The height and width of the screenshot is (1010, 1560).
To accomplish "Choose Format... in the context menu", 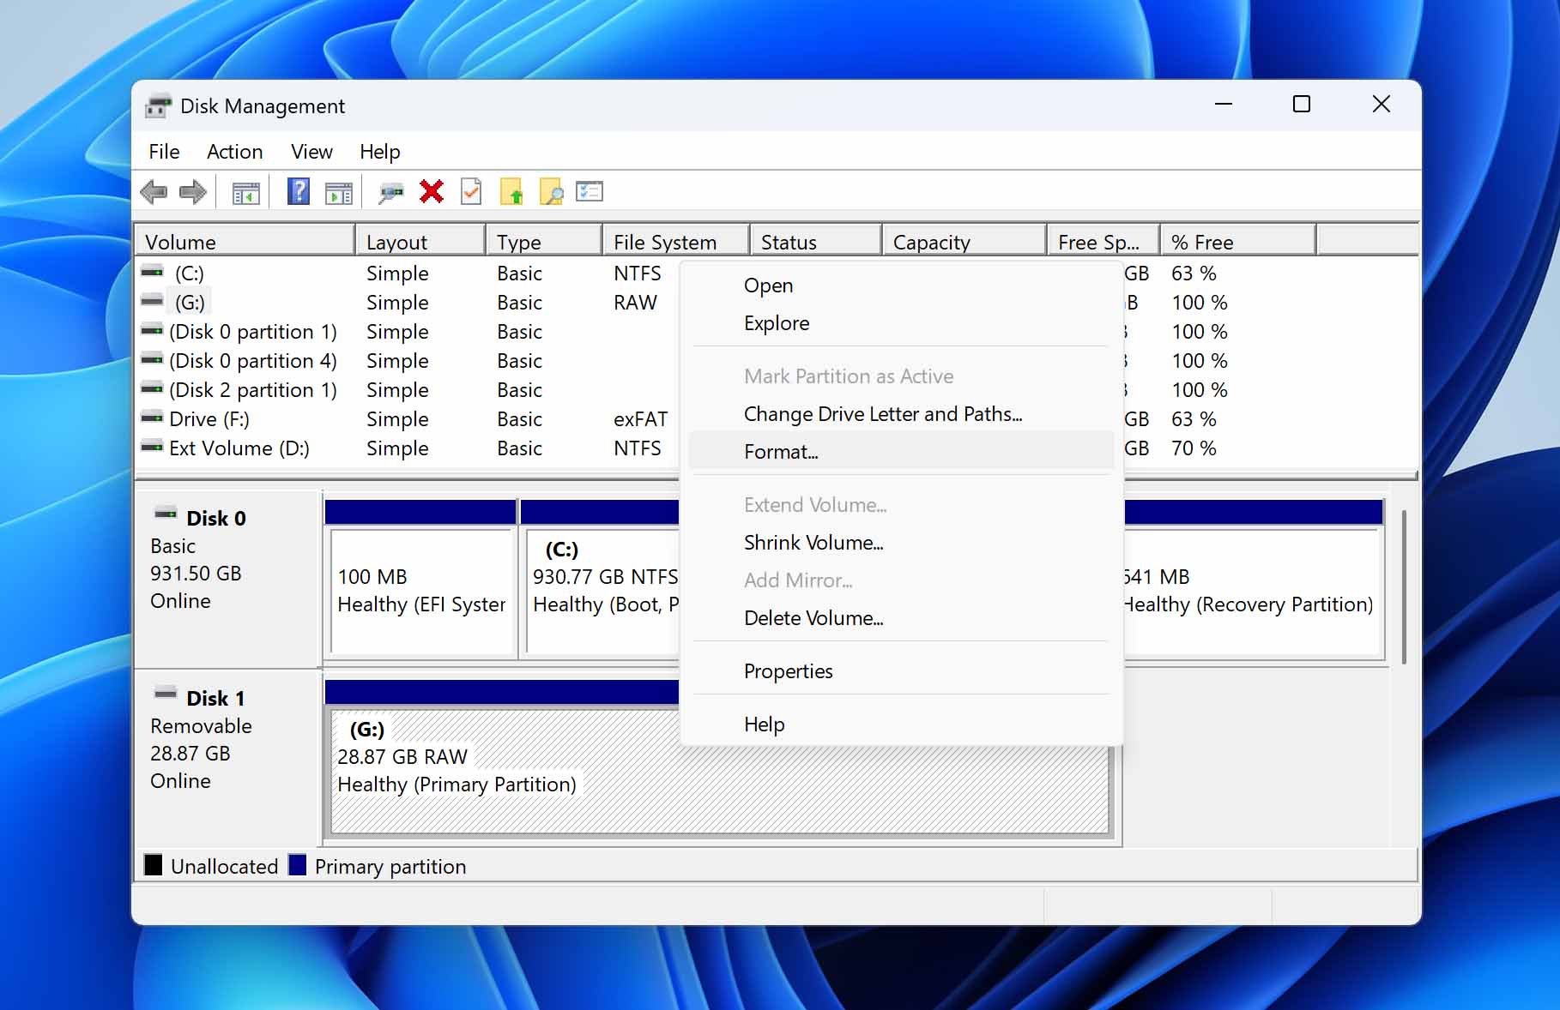I will pyautogui.click(x=781, y=452).
